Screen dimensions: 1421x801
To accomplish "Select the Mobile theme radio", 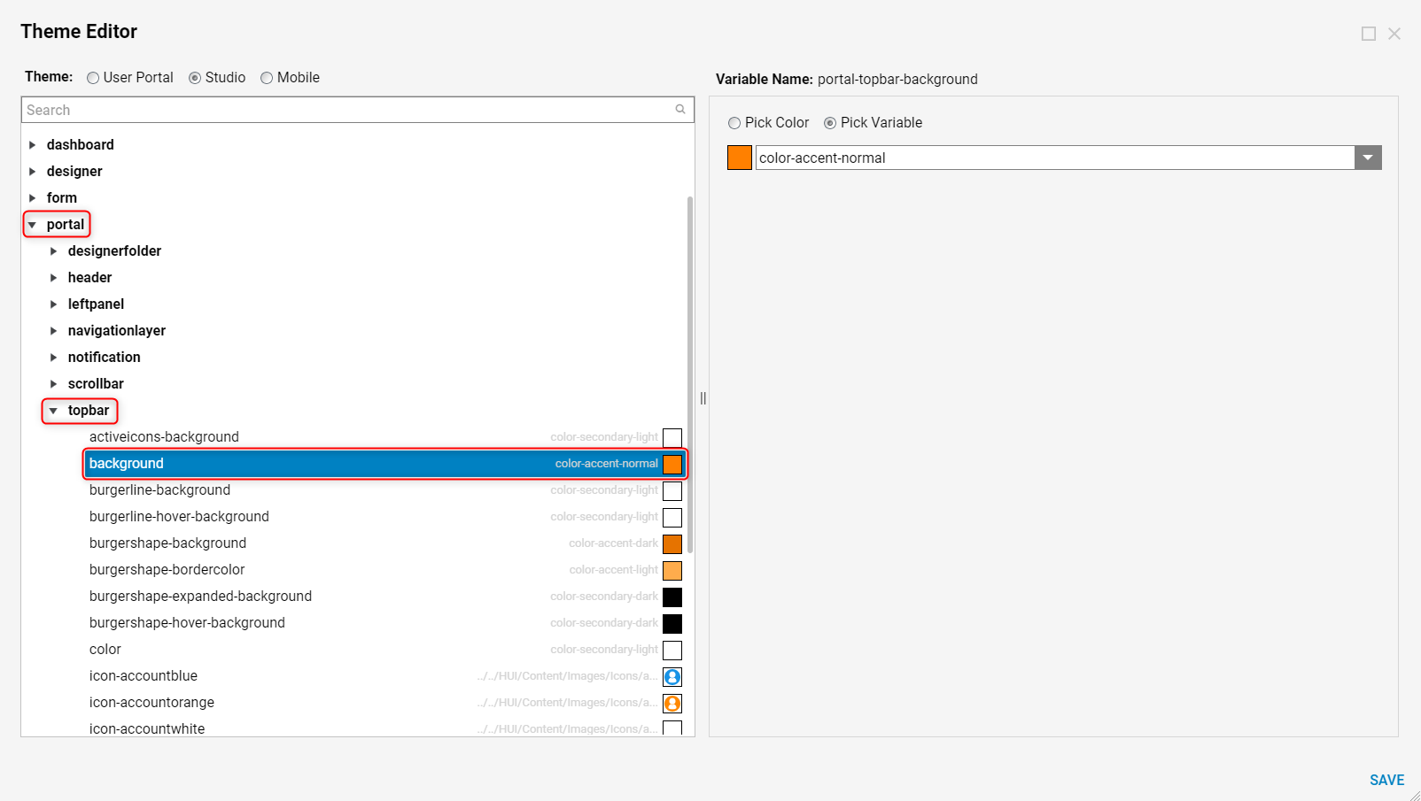I will click(267, 78).
